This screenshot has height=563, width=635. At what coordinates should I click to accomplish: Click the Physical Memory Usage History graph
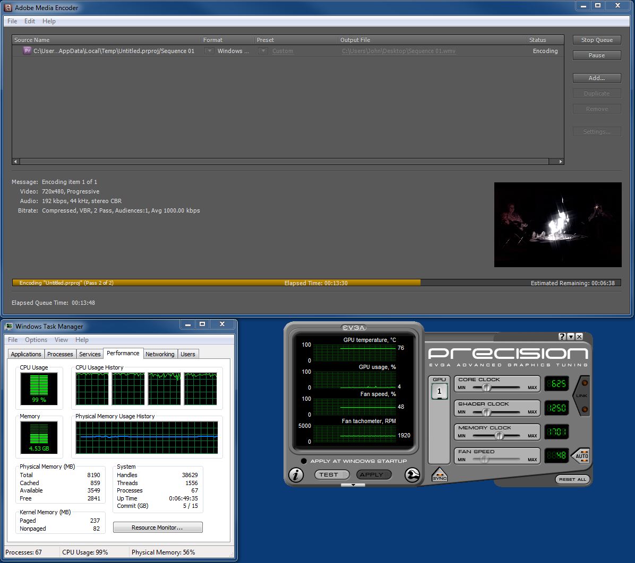[x=147, y=437]
